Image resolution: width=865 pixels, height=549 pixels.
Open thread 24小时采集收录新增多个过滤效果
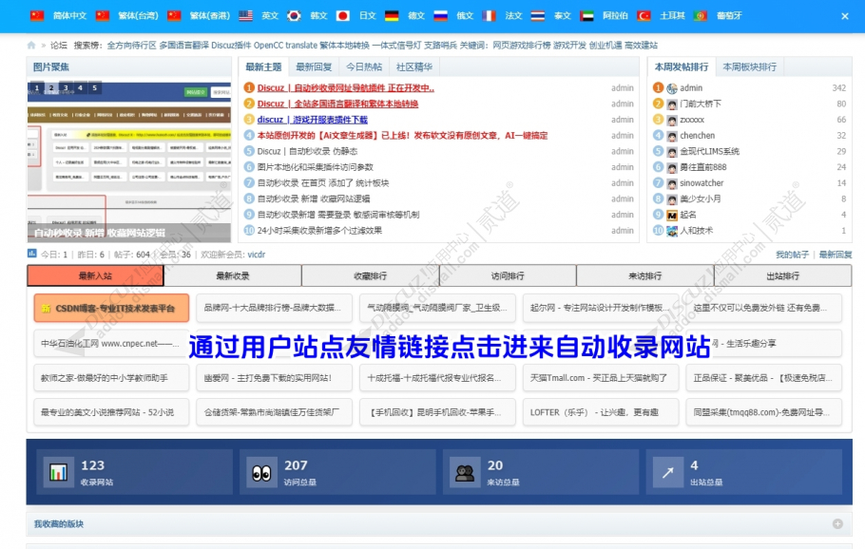pyautogui.click(x=320, y=231)
